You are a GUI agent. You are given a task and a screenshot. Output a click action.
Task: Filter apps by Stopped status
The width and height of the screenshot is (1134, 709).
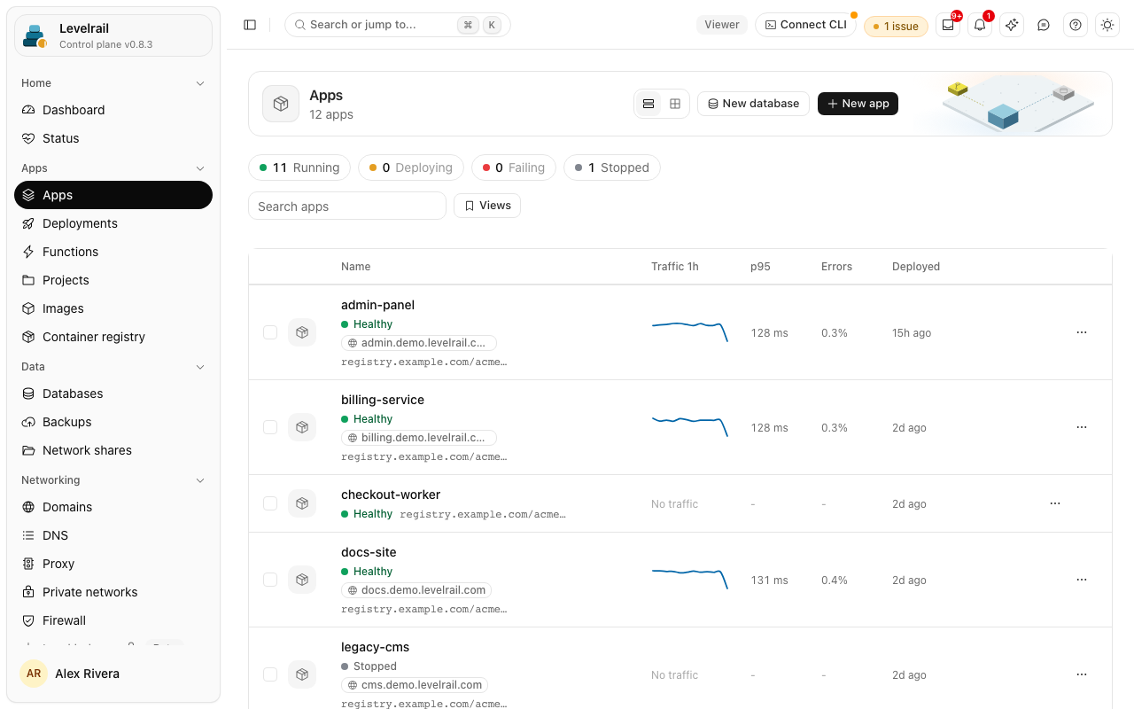(612, 168)
